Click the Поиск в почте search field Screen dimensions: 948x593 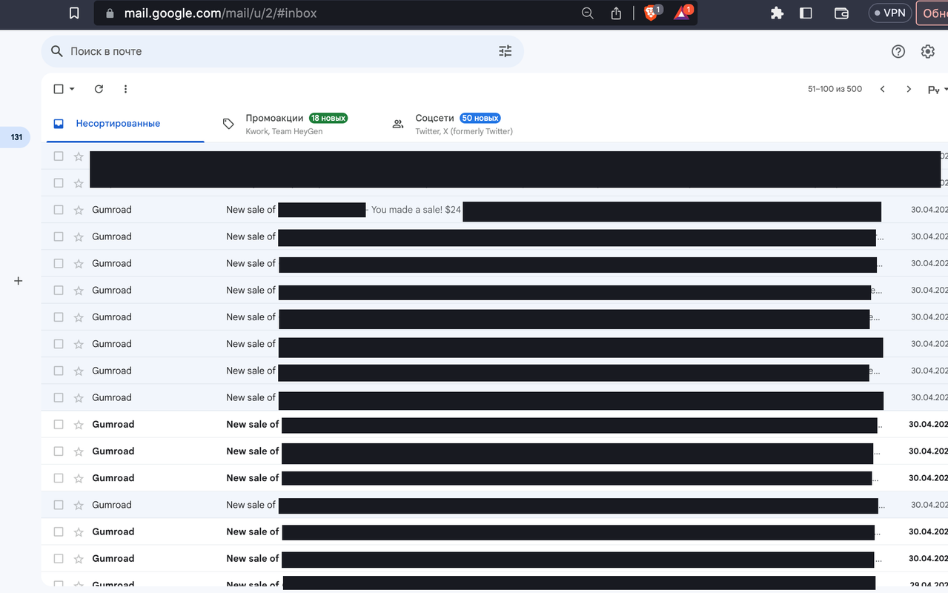pos(274,51)
